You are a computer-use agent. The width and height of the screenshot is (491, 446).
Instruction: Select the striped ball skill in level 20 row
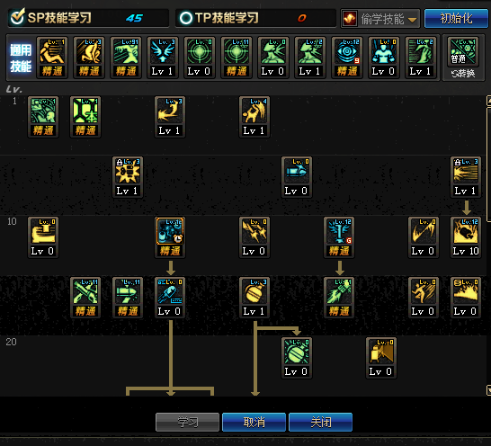pyautogui.click(x=297, y=358)
